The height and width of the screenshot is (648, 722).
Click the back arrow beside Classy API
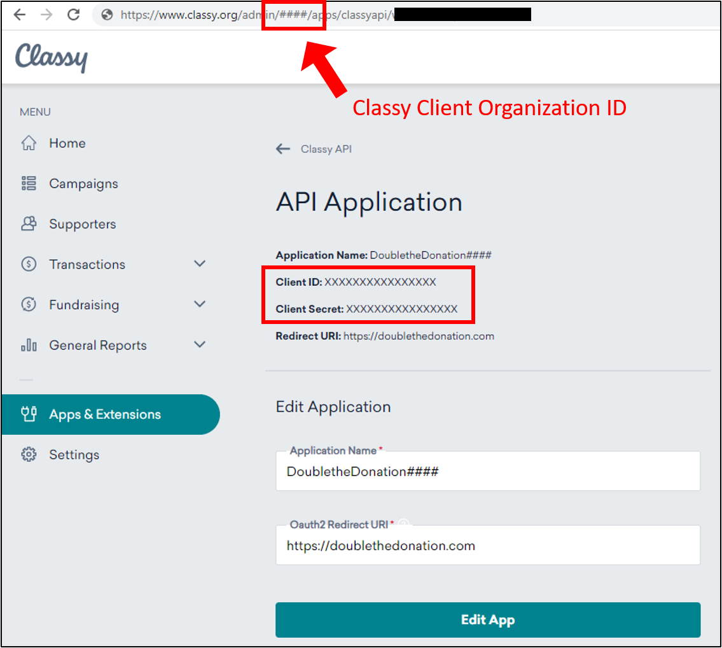coord(282,149)
